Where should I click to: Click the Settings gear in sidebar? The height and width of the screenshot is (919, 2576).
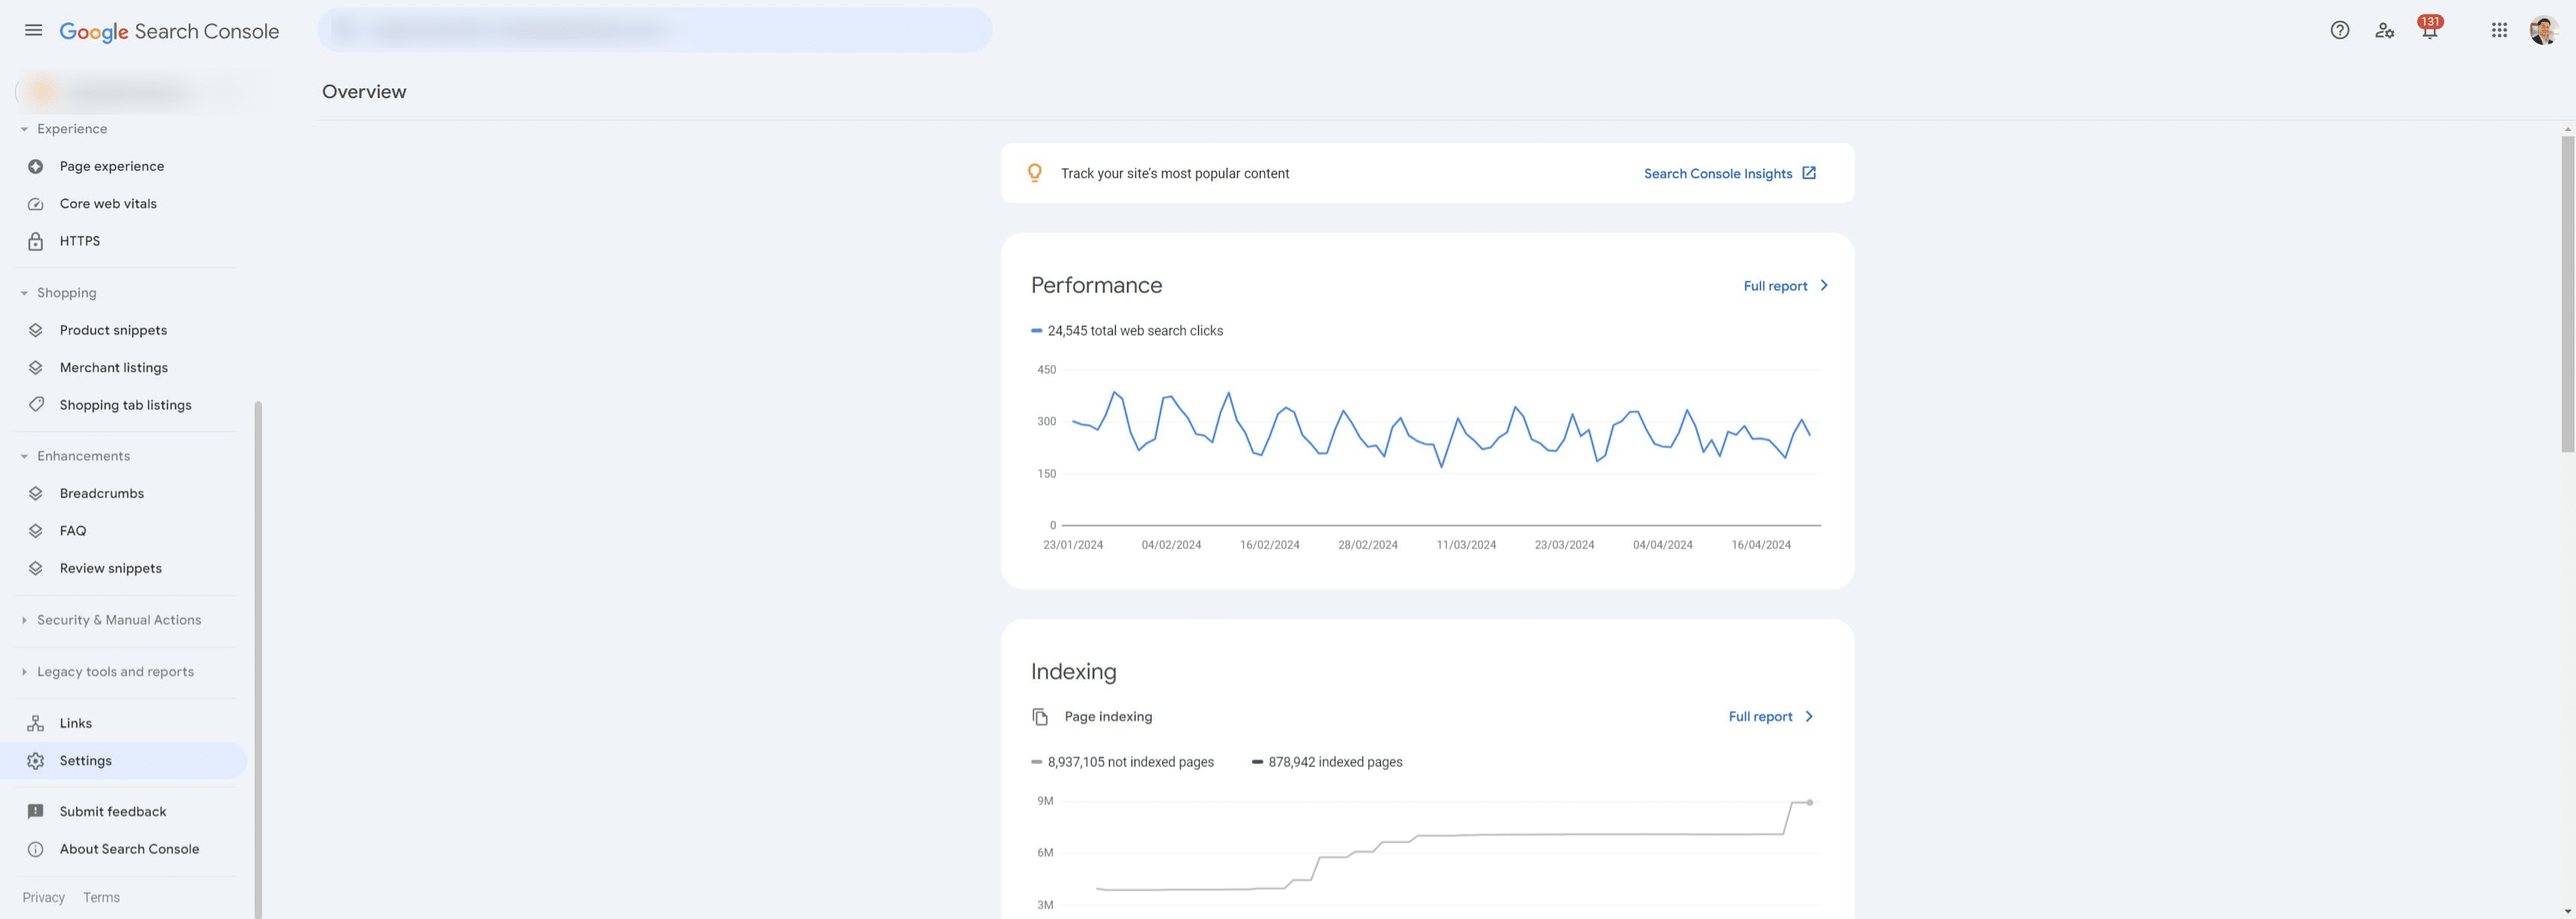pos(36,761)
